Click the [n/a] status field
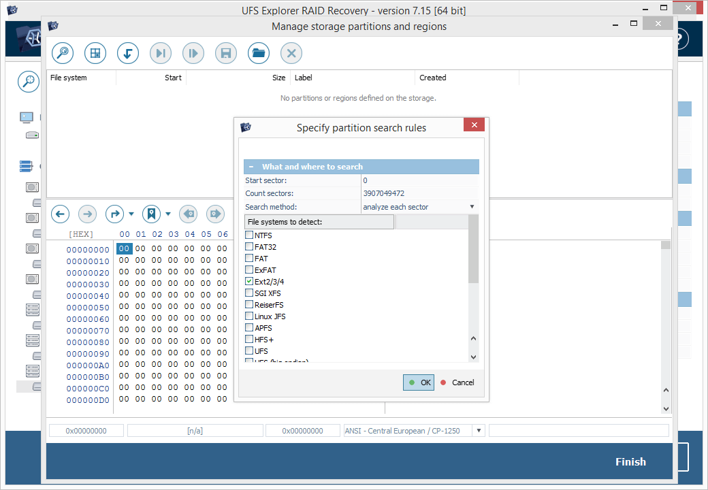708x490 pixels. (195, 430)
